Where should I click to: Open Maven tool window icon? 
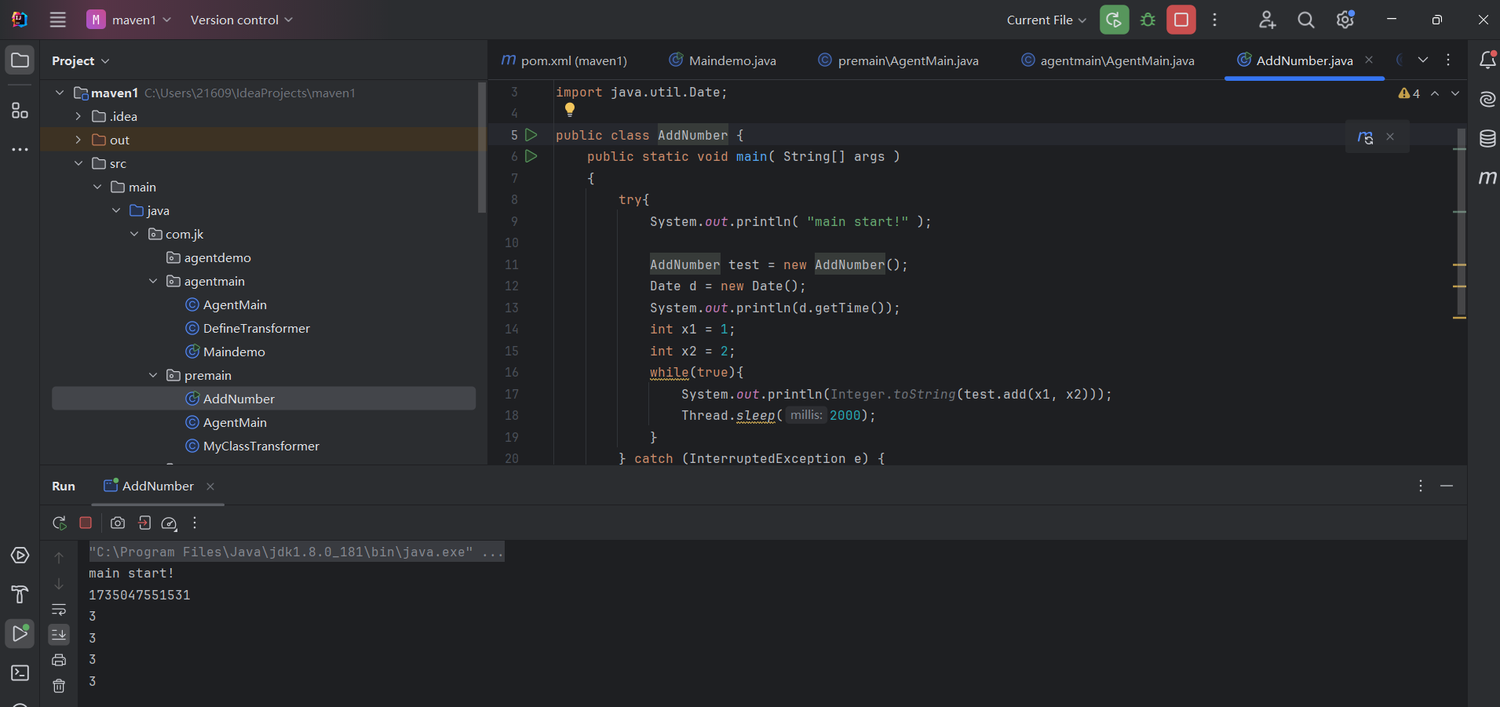point(1487,177)
